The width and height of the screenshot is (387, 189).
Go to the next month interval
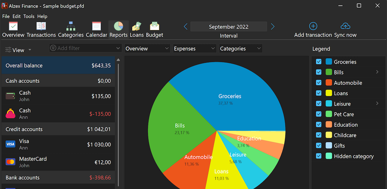(x=272, y=26)
